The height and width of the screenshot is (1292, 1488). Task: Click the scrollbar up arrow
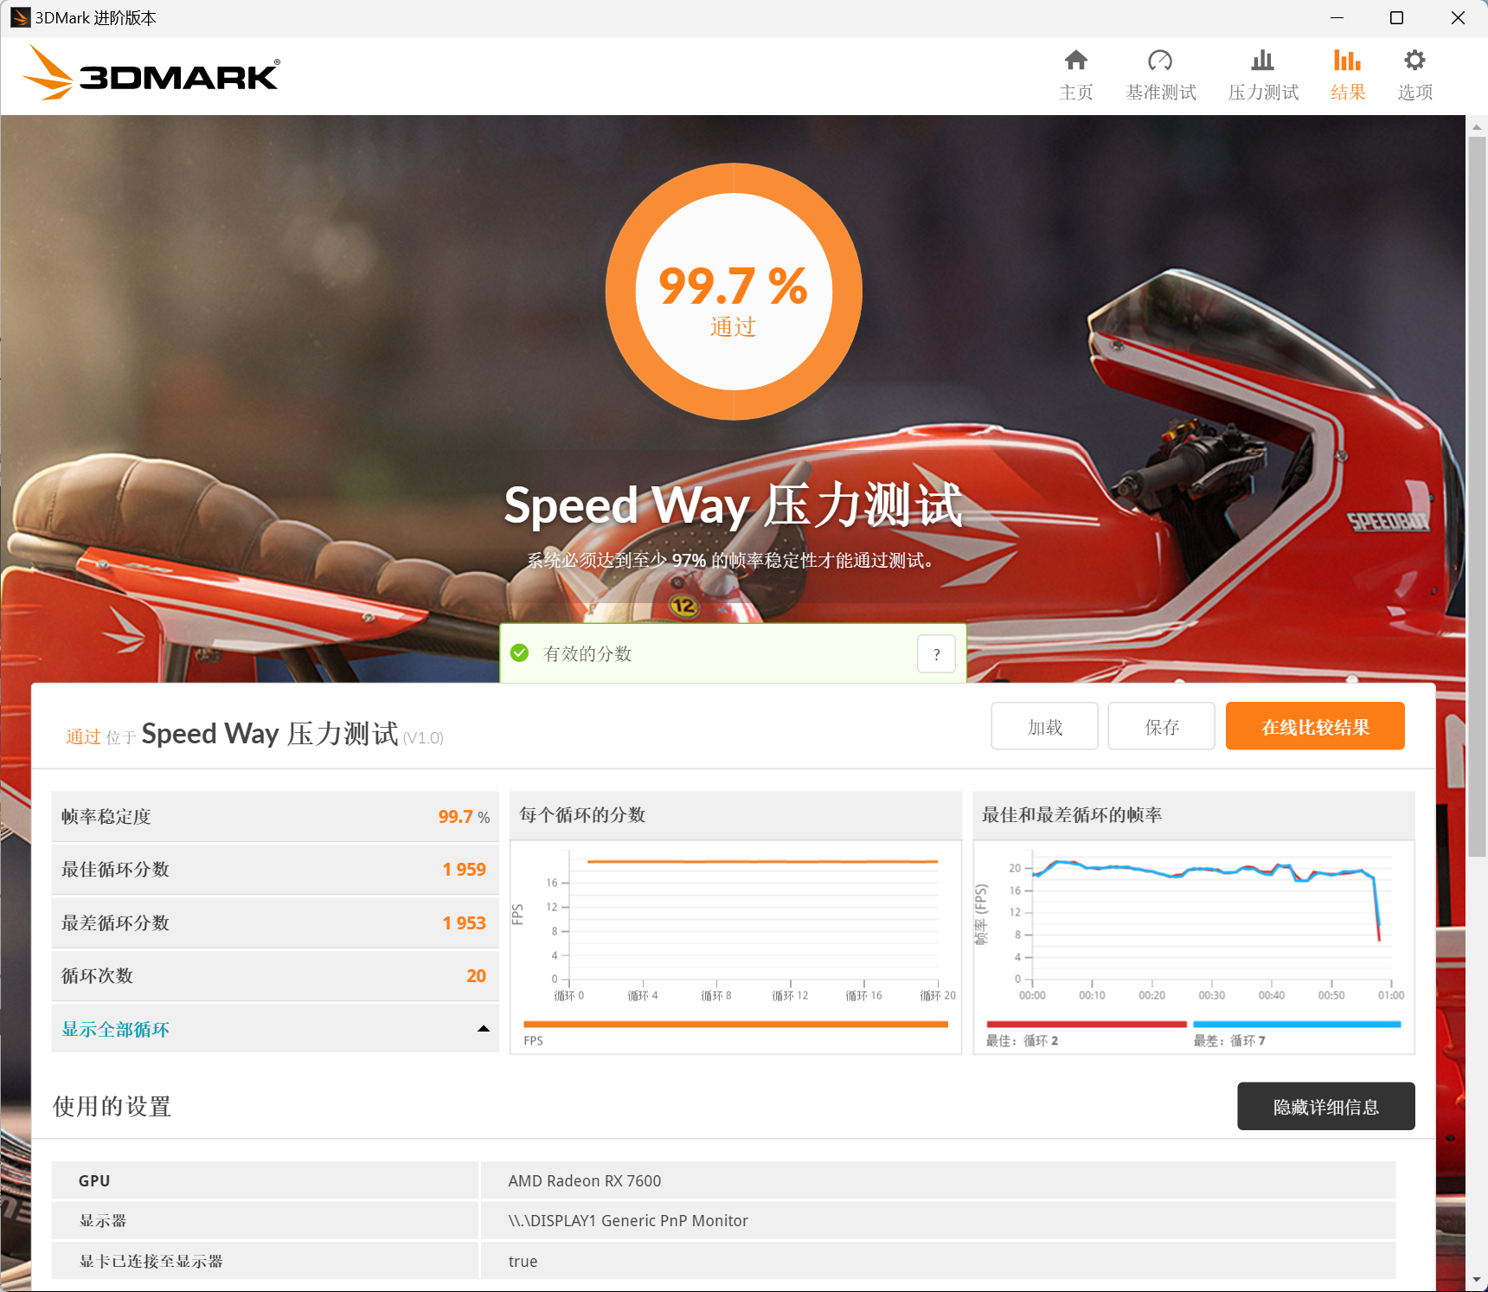[1477, 126]
